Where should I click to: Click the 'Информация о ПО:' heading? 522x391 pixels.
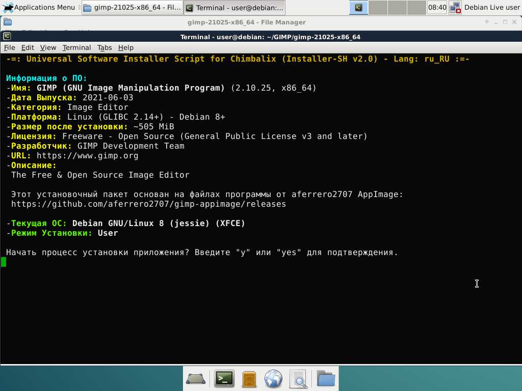(46, 78)
